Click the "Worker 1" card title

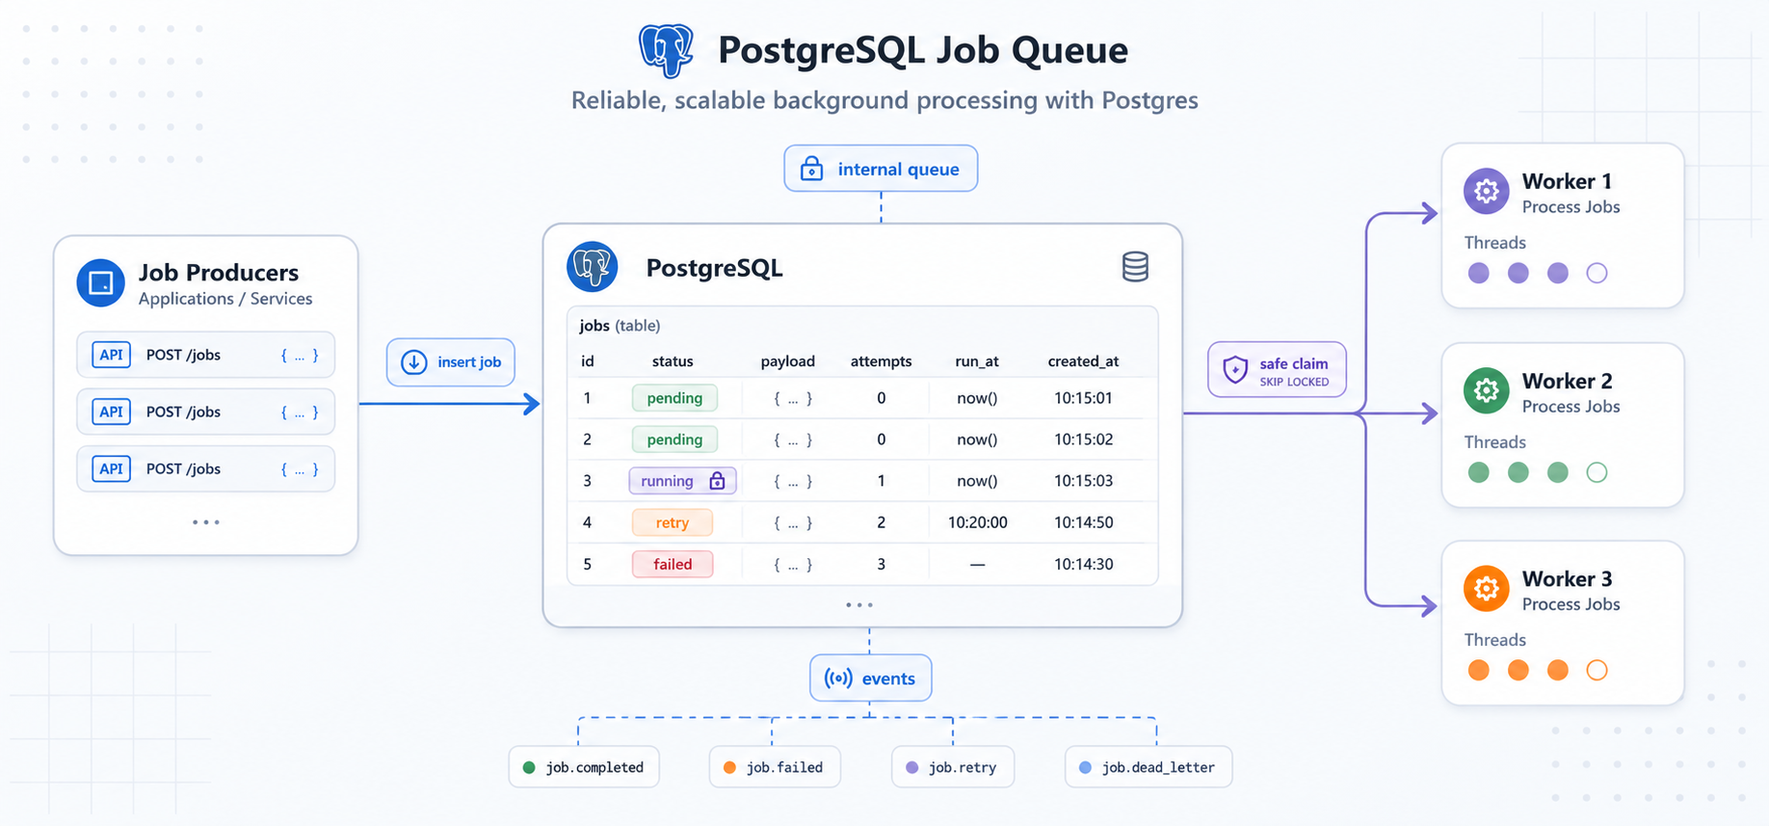1567,181
